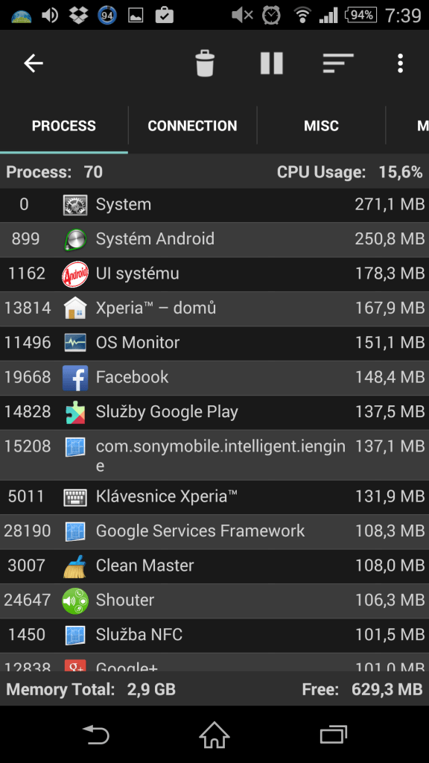This screenshot has height=763, width=429.
Task: Tap the Služby Google Play puzzle icon
Action: 75,412
